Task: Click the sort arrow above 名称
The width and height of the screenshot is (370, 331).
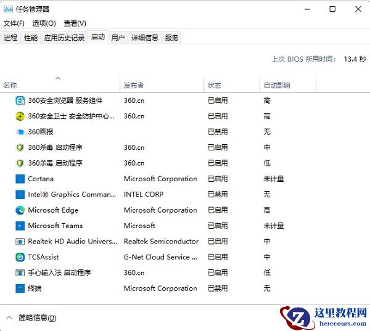Action: coord(58,78)
